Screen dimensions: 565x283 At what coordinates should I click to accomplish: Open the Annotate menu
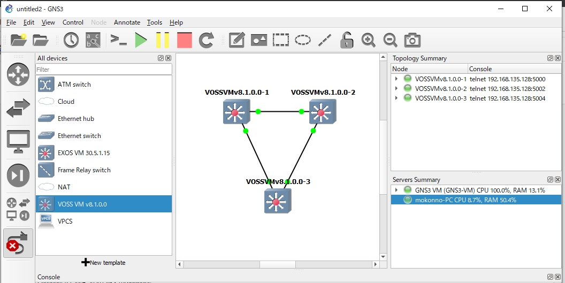tap(127, 22)
